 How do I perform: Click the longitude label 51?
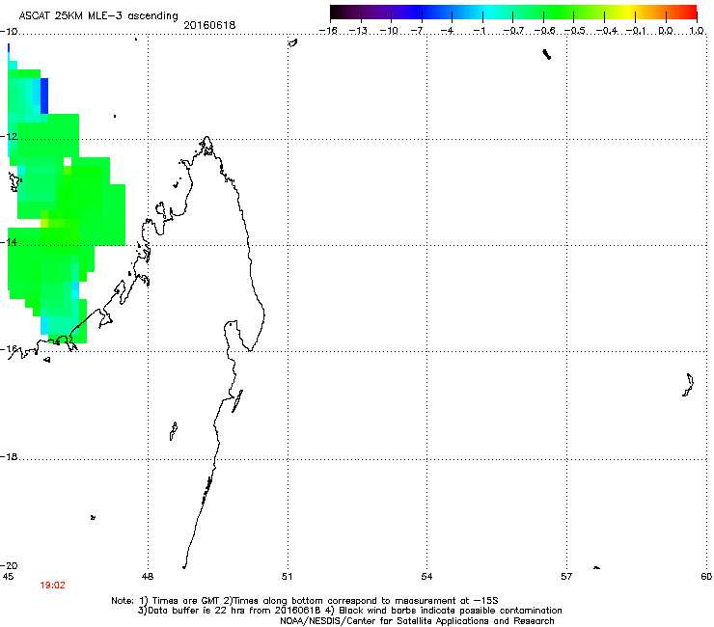tap(287, 577)
